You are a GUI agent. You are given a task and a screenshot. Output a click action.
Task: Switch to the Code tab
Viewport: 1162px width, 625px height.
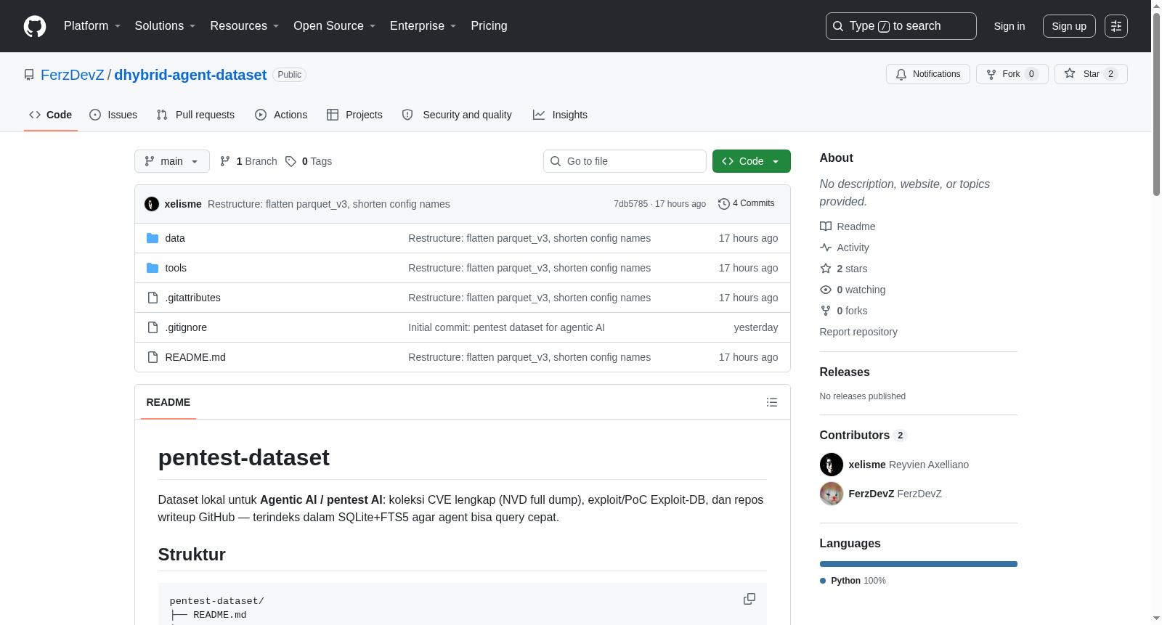pos(51,115)
